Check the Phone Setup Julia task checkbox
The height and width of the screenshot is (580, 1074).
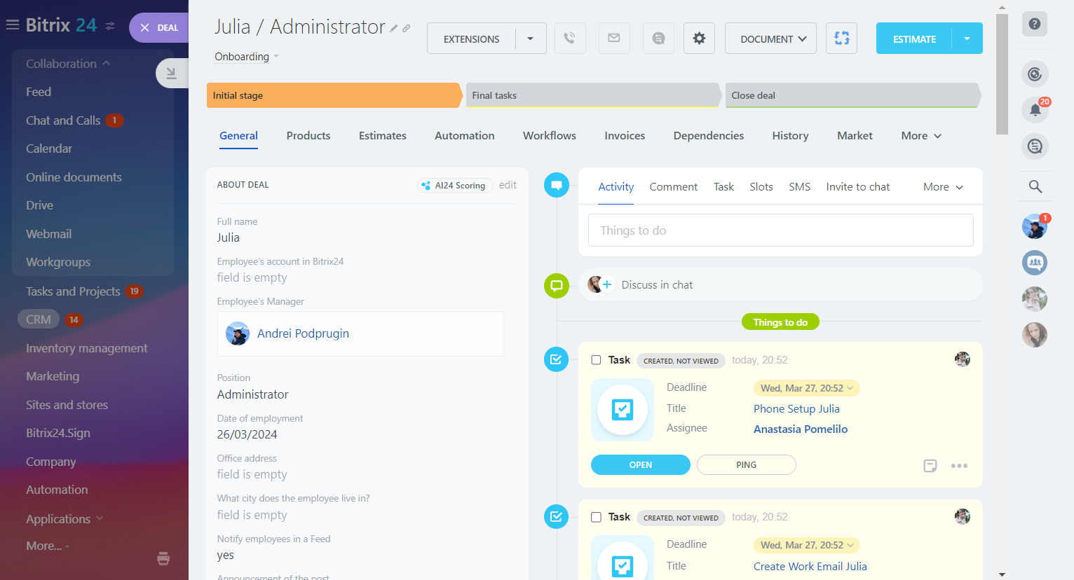click(x=596, y=360)
